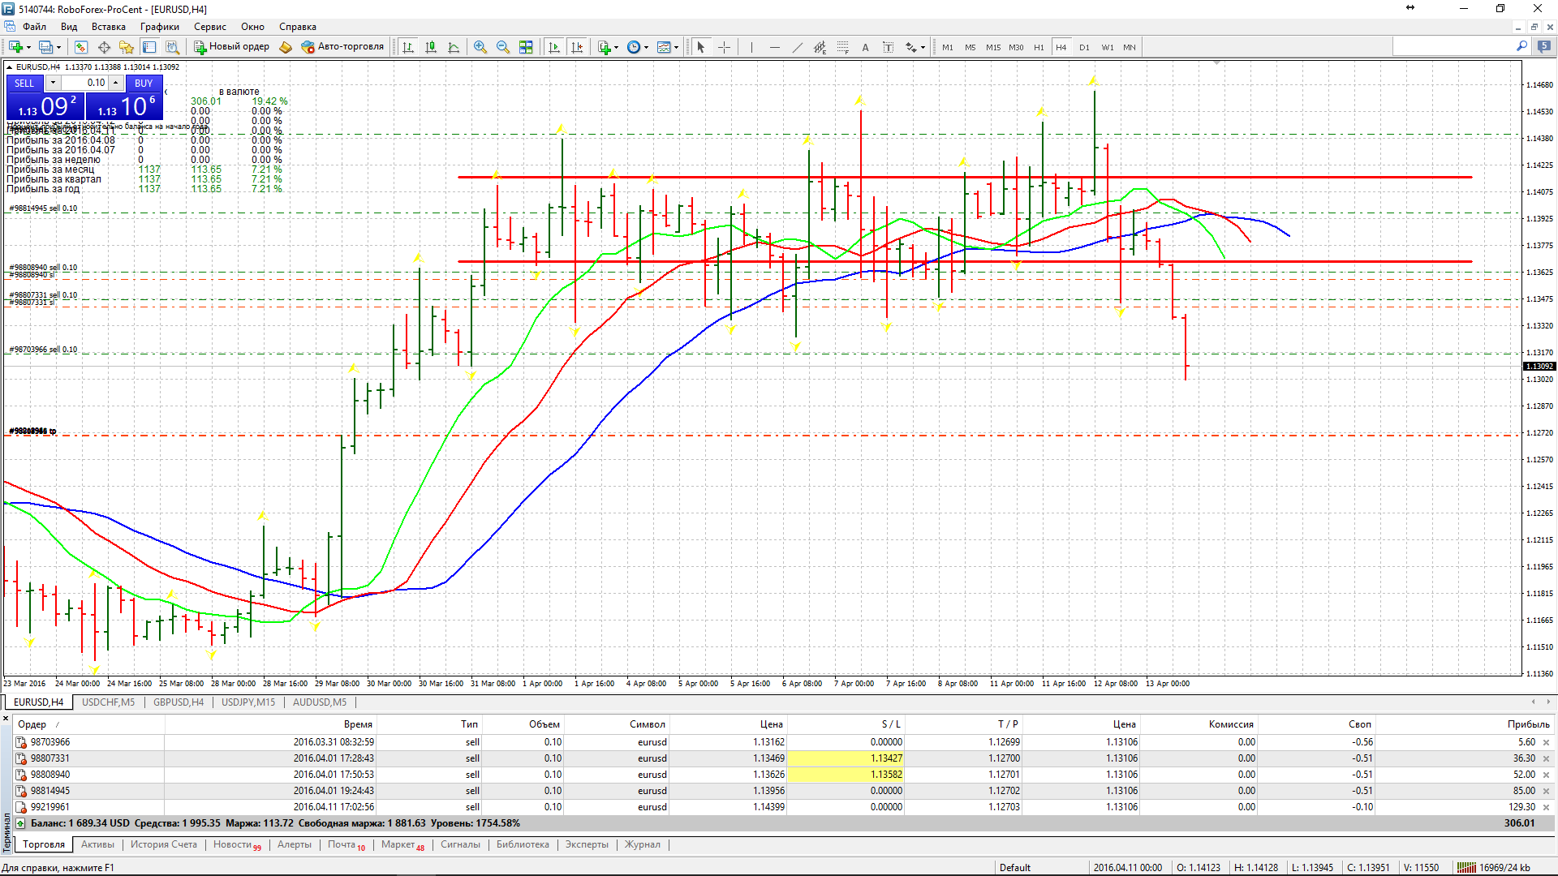Open the Эксперты terminal tab
This screenshot has height=876, width=1558.
point(587,844)
